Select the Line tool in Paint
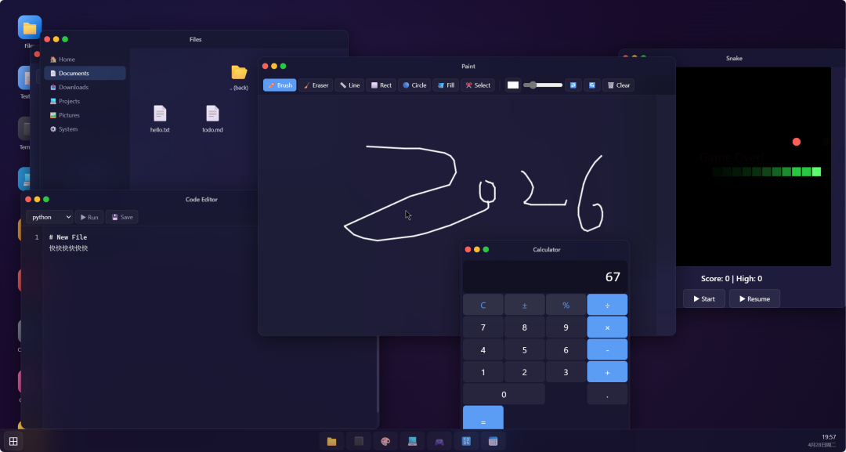The image size is (846, 452). [x=349, y=85]
